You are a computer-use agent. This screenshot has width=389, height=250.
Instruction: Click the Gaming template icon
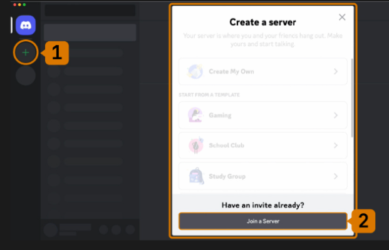[195, 115]
